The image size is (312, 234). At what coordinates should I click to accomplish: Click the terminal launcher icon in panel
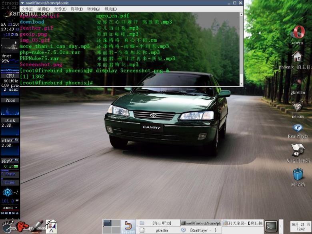coord(271,226)
